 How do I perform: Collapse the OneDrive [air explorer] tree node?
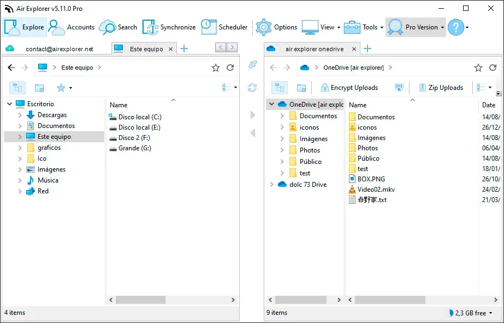(x=271, y=104)
